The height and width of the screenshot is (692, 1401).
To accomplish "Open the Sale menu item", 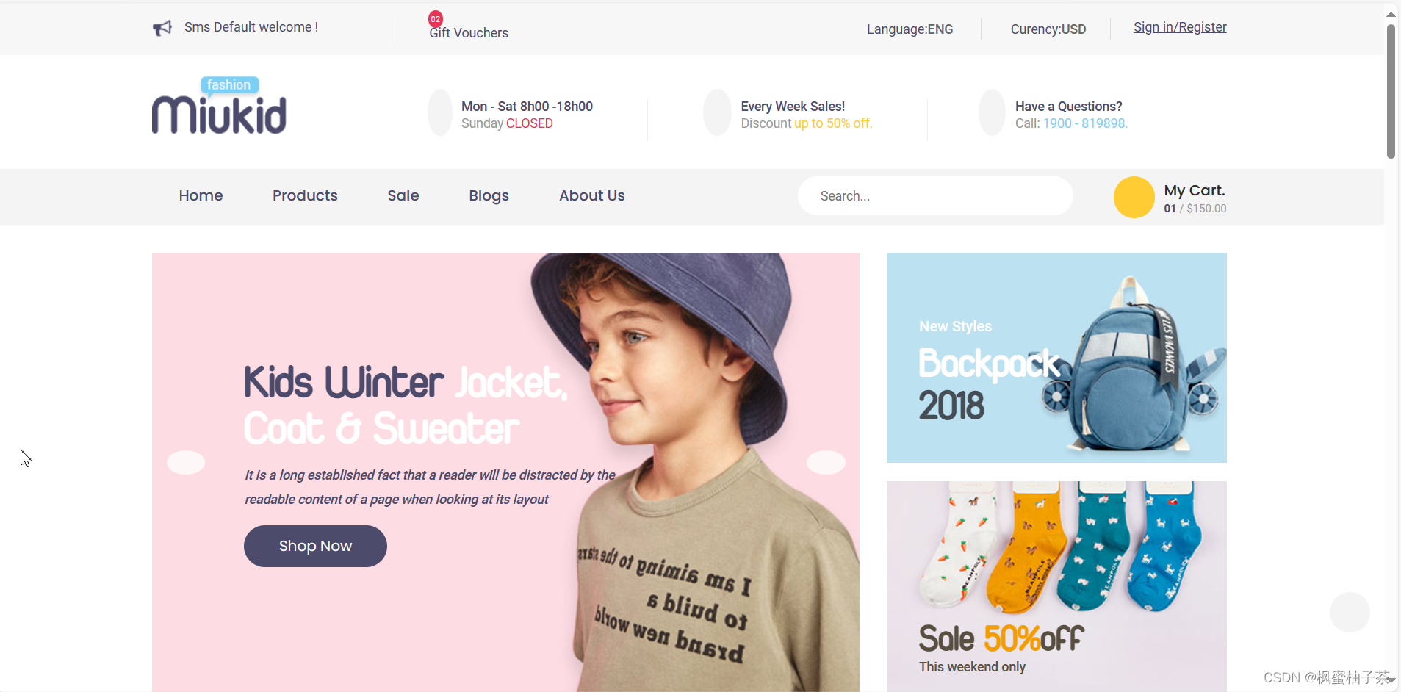I will (x=403, y=195).
